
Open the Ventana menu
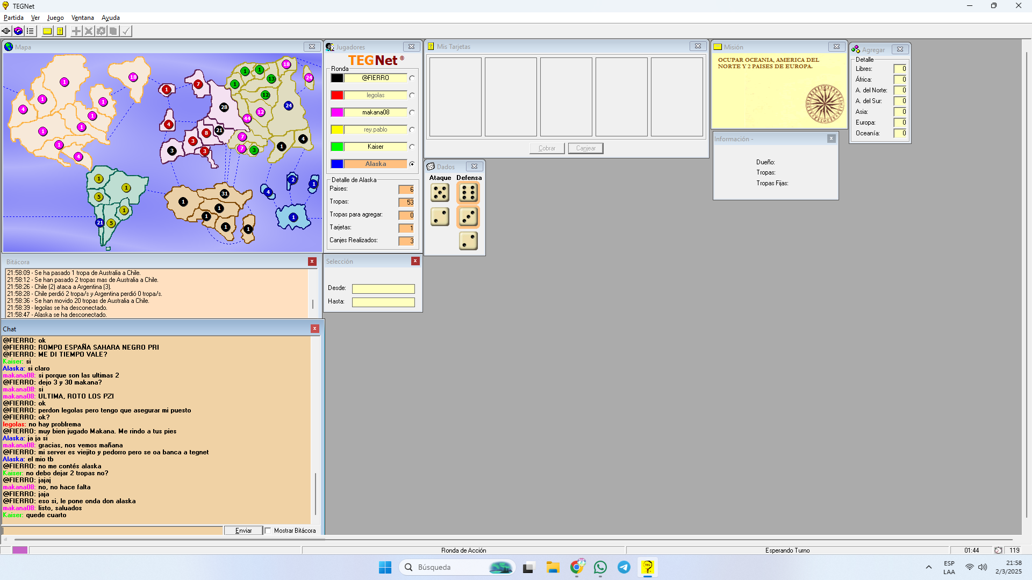point(83,18)
